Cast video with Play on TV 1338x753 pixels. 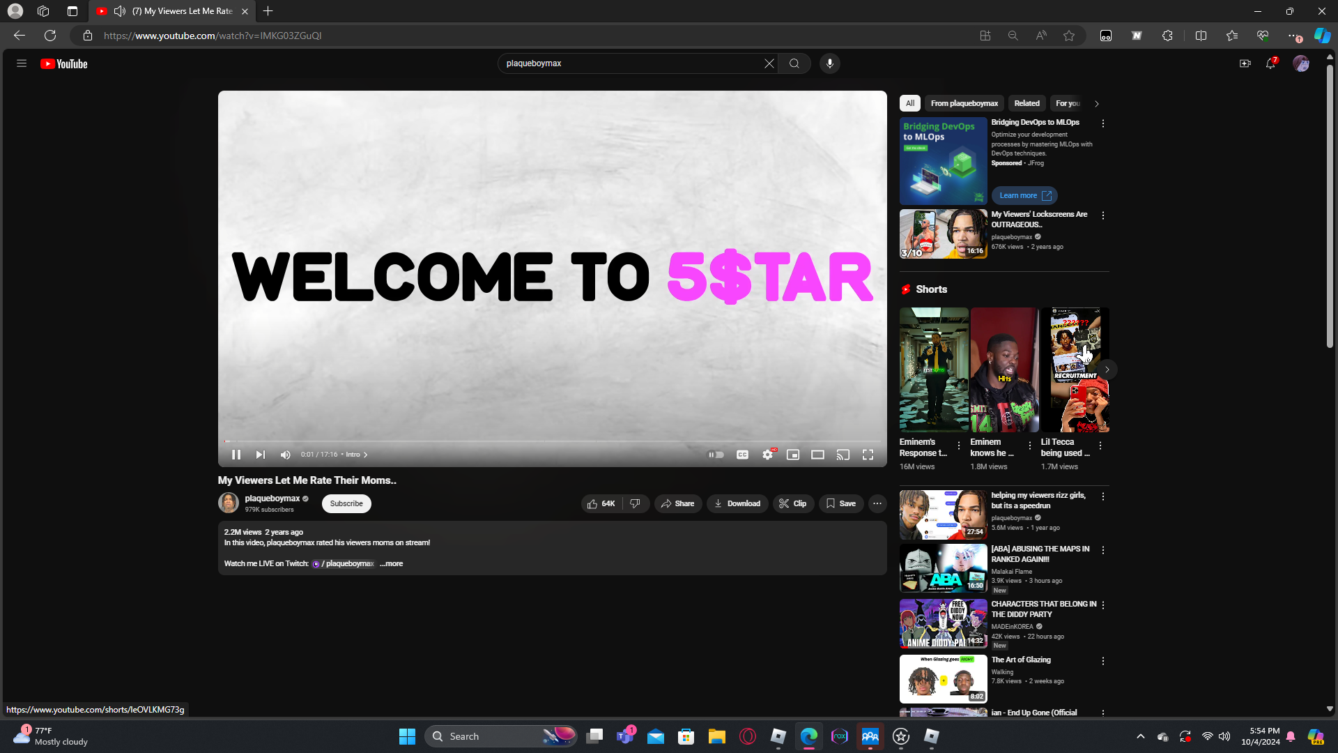click(843, 455)
